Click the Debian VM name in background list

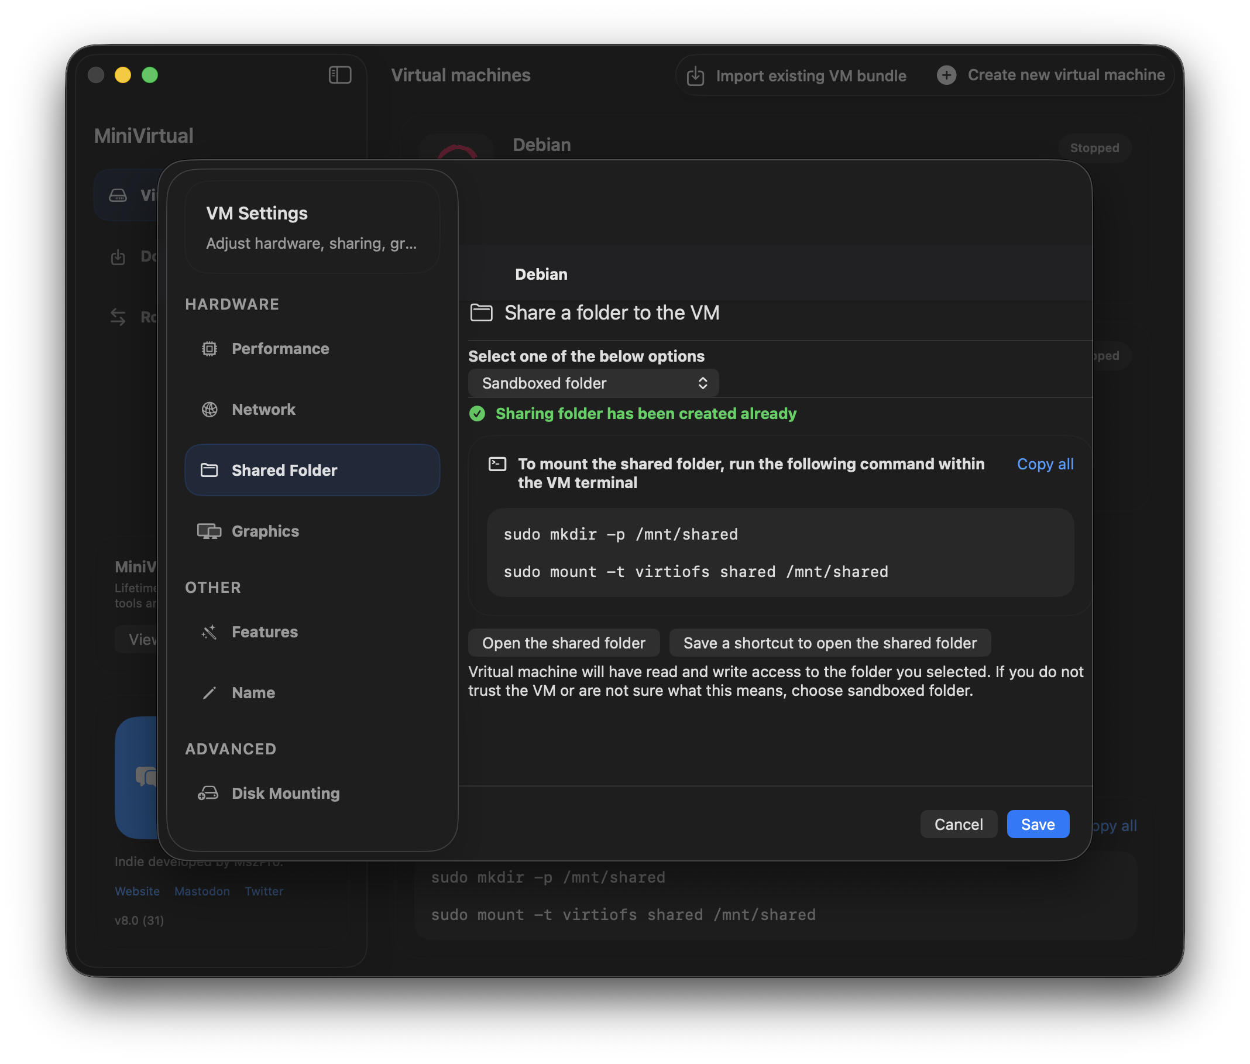coord(541,145)
